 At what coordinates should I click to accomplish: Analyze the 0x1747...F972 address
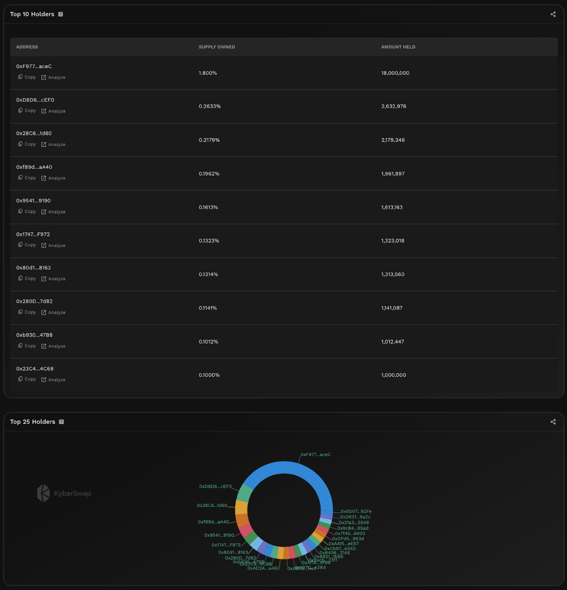[x=53, y=245]
